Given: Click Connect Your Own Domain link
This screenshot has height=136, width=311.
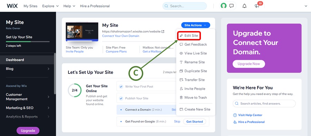Looking at the screenshot, I should [x=120, y=36].
